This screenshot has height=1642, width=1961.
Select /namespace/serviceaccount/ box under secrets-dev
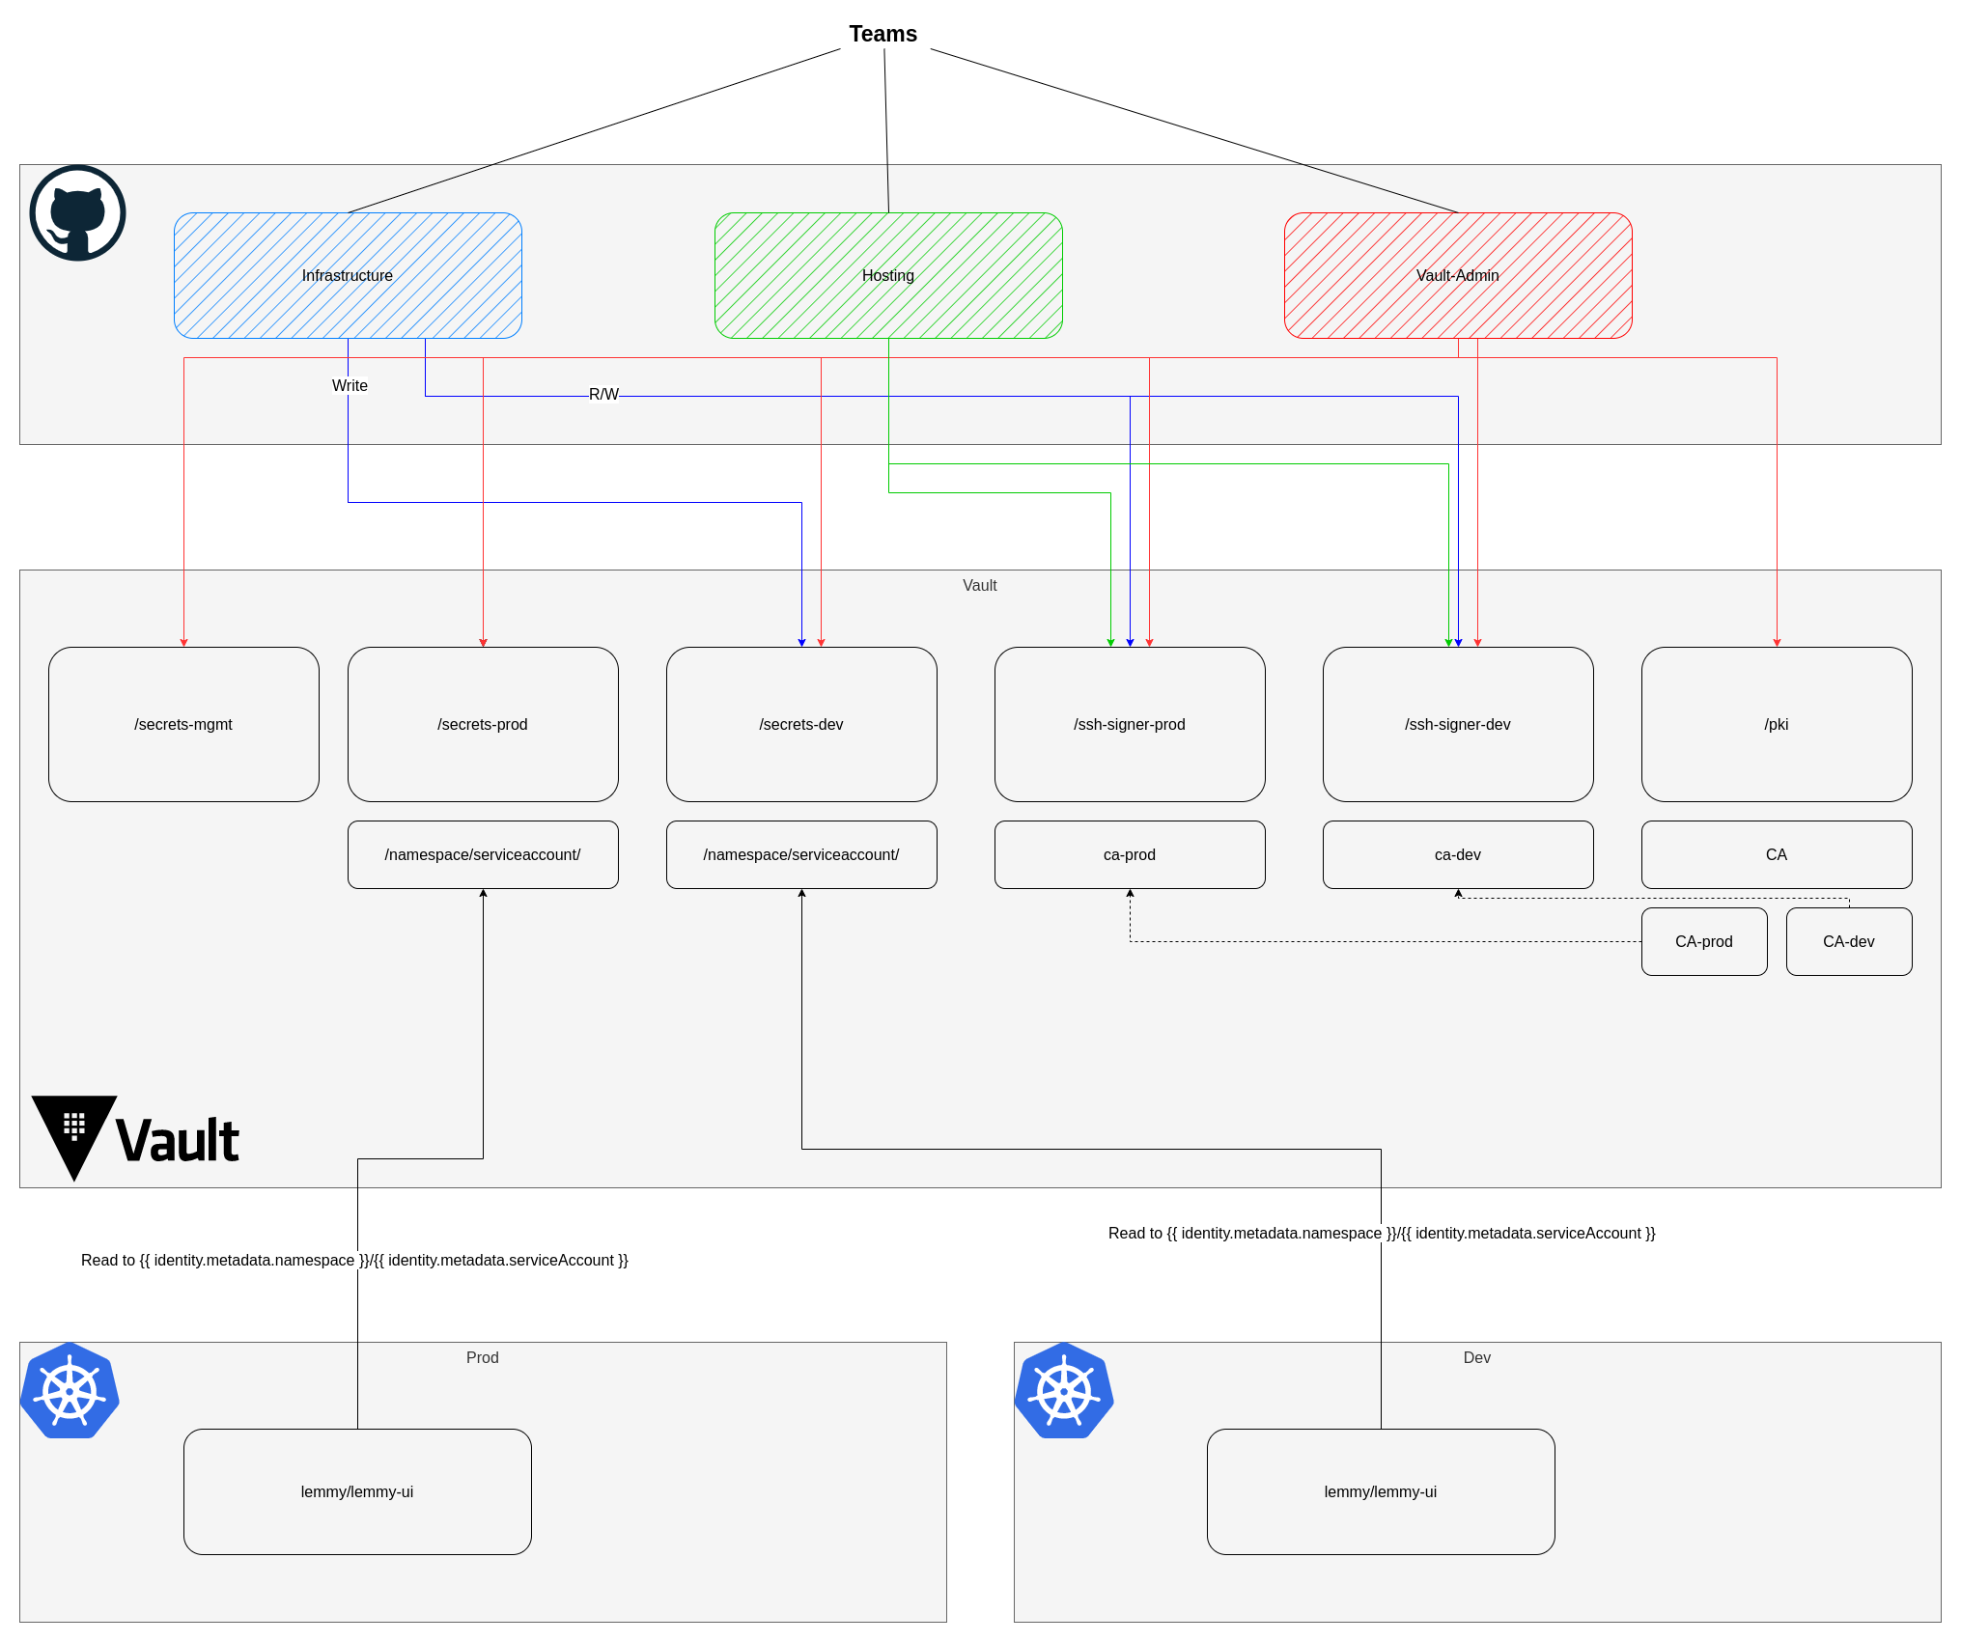(x=801, y=854)
